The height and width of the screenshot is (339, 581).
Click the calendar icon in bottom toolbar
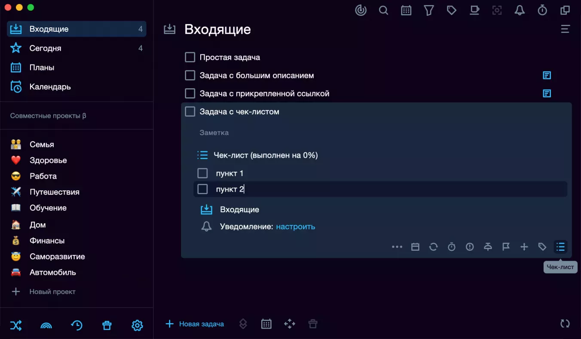266,324
